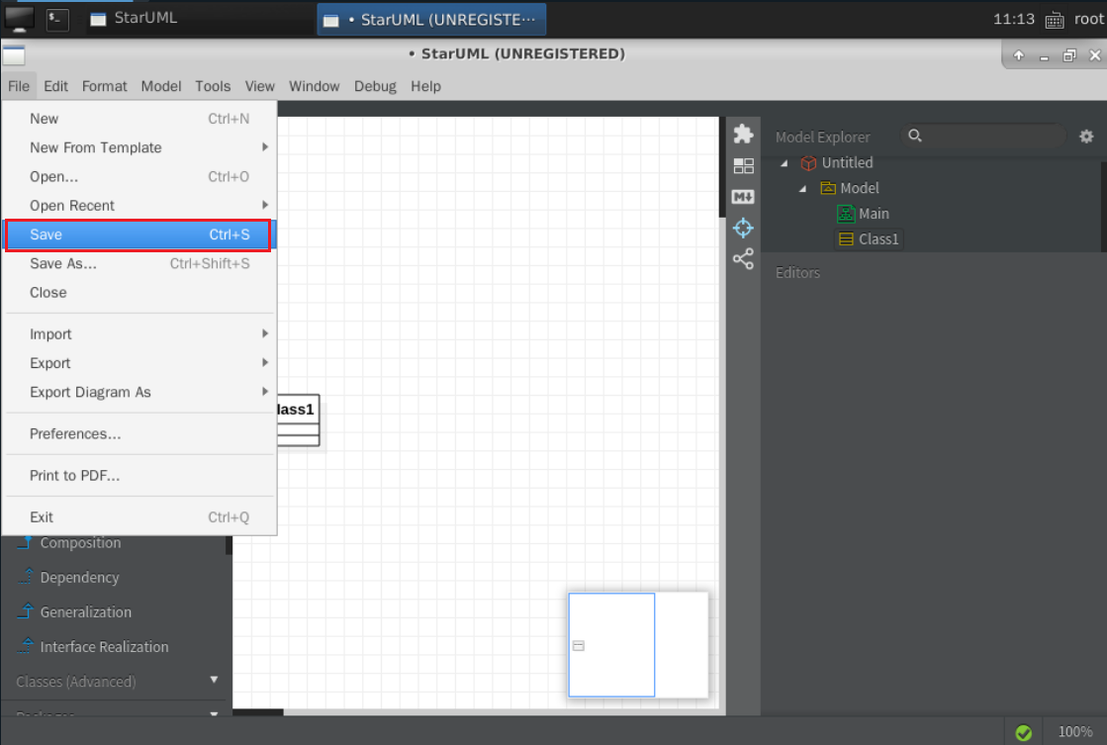The image size is (1107, 745).
Task: Click the StarUML (UNREGISTE… taskbar button
Action: point(430,19)
